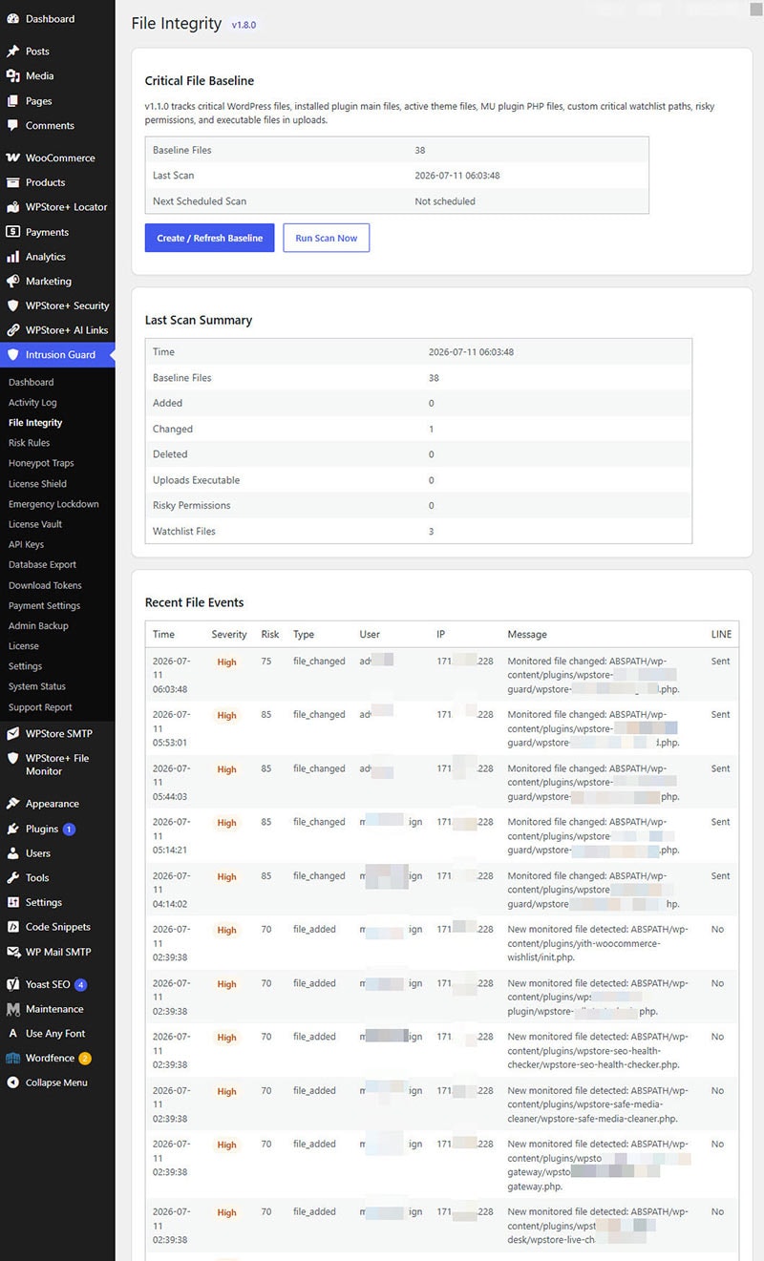Click the Users person icon

pyautogui.click(x=12, y=853)
